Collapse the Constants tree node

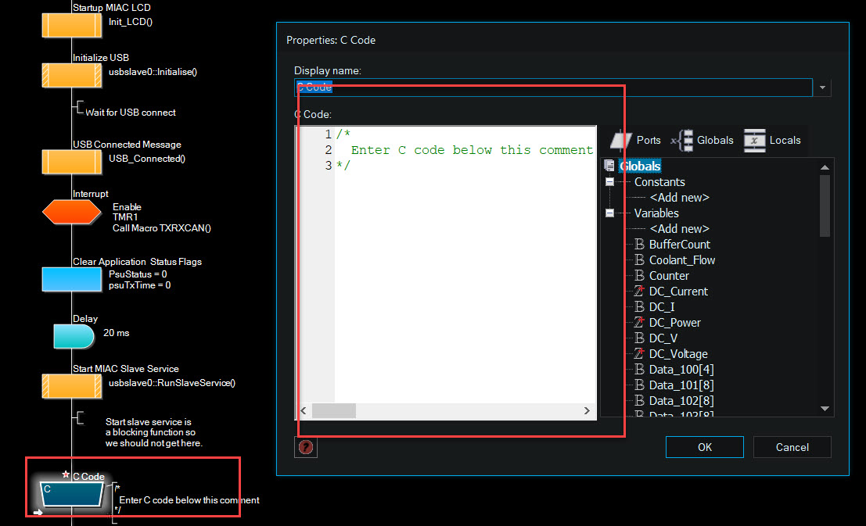pos(609,181)
